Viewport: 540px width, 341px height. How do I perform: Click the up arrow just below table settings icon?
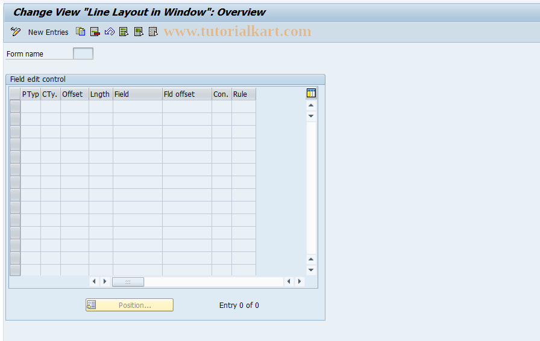(x=311, y=105)
